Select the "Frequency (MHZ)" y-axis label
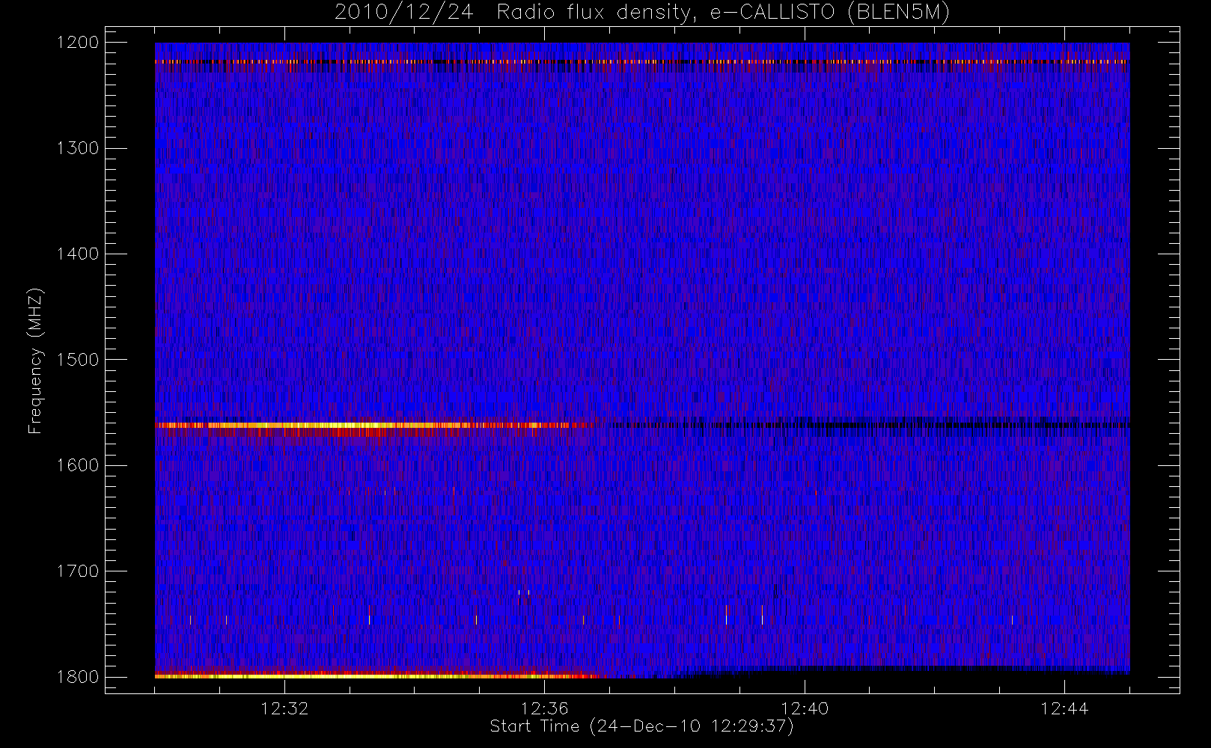 [35, 361]
